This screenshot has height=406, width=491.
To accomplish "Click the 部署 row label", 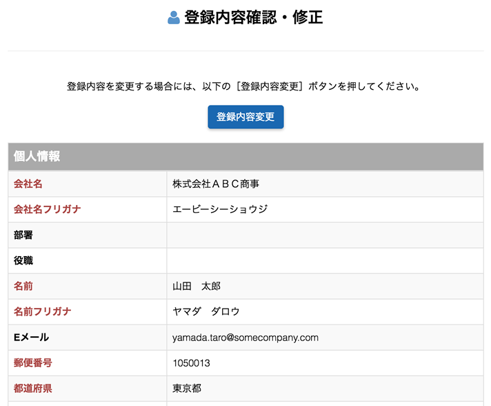I will click(23, 235).
